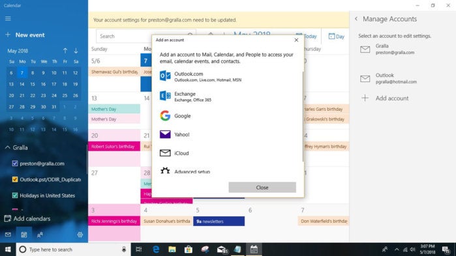Go to next month with down arrow
Screen dimensions: 456x256
tap(76, 51)
